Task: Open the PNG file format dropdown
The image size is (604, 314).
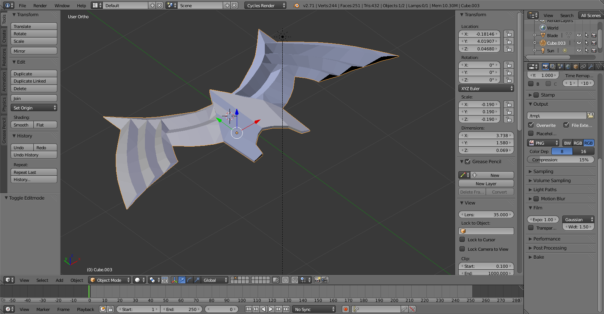Action: click(x=543, y=143)
